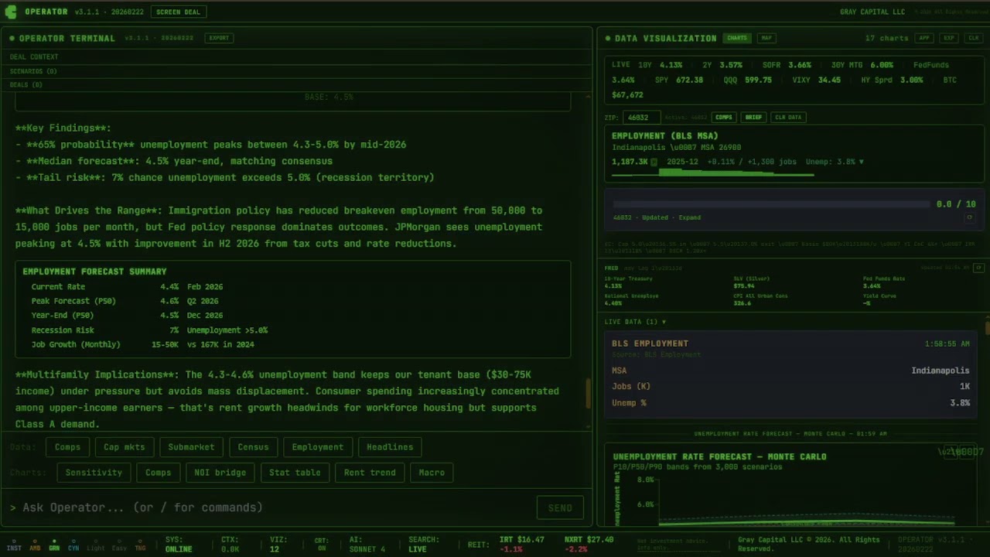Click the SCREEN DEAL button
Screen dimensions: 990x557
click(x=178, y=12)
